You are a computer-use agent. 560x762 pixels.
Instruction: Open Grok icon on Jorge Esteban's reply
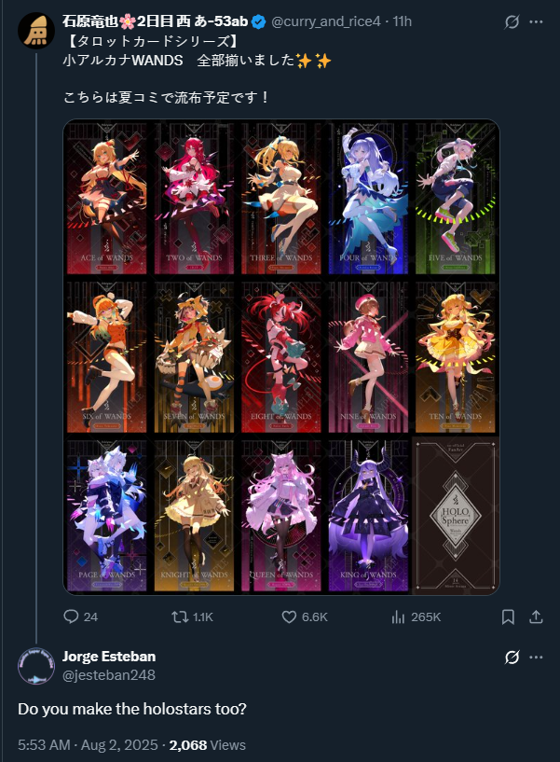click(512, 657)
